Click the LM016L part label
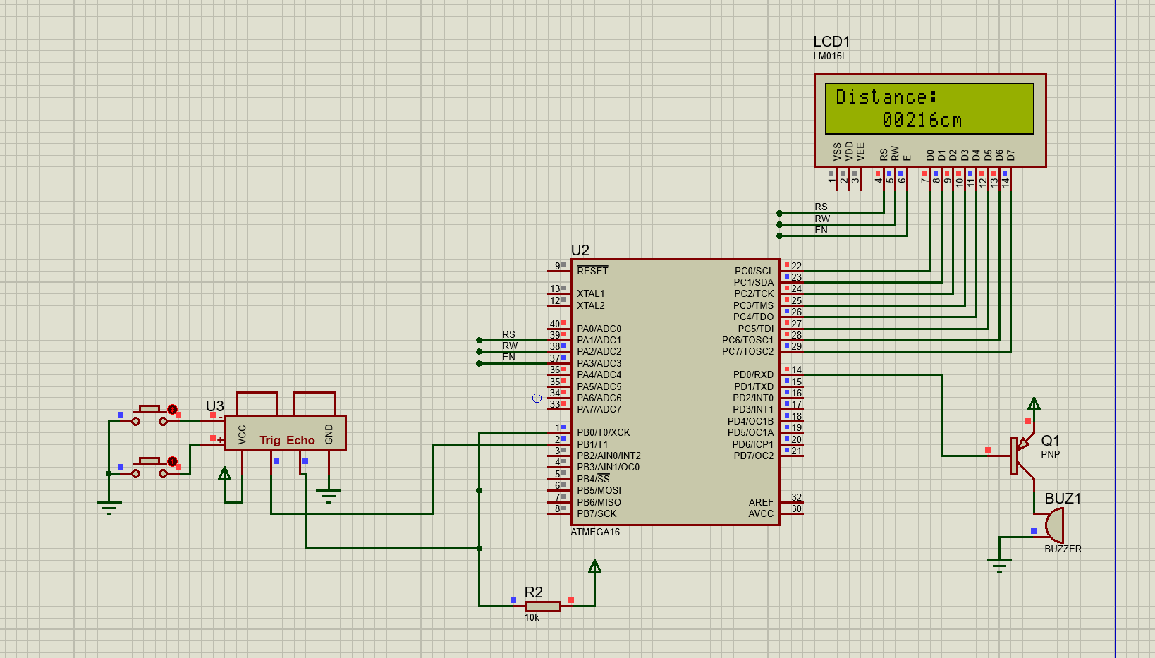 click(830, 56)
